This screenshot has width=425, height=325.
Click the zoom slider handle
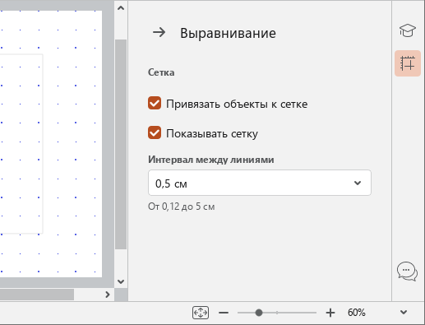(x=259, y=313)
